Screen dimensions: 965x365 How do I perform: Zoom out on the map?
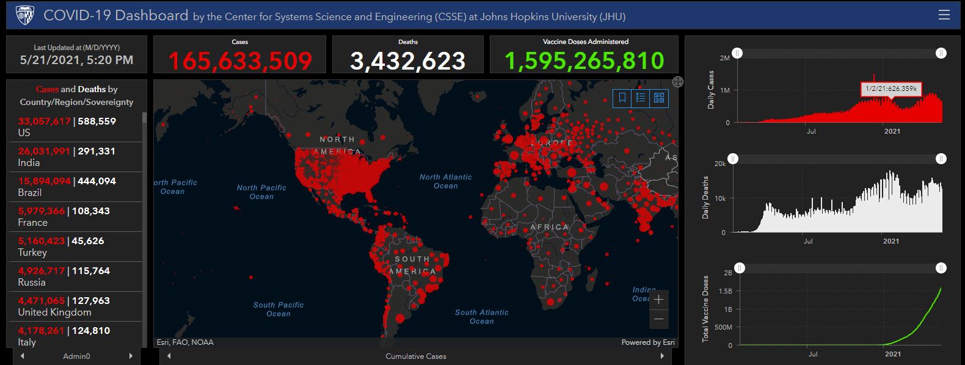pyautogui.click(x=658, y=319)
